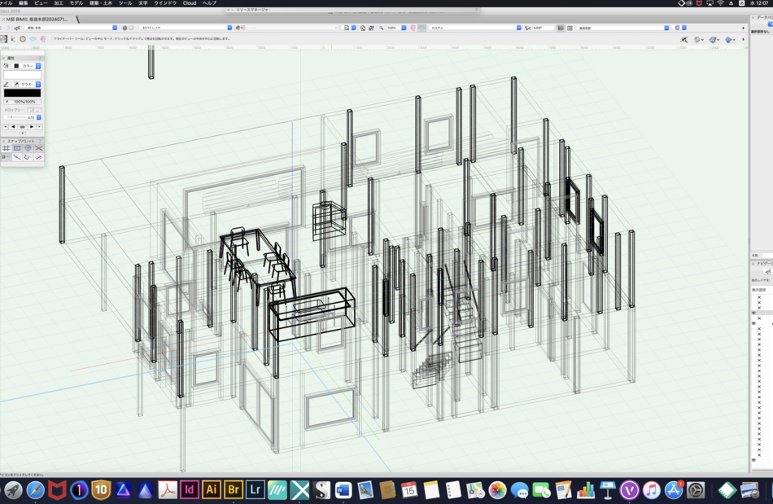
Task: Open the モデル menu
Action: point(76,3)
